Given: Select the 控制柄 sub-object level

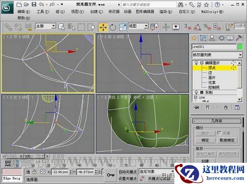Looking at the screenshot, I should click(x=214, y=87).
